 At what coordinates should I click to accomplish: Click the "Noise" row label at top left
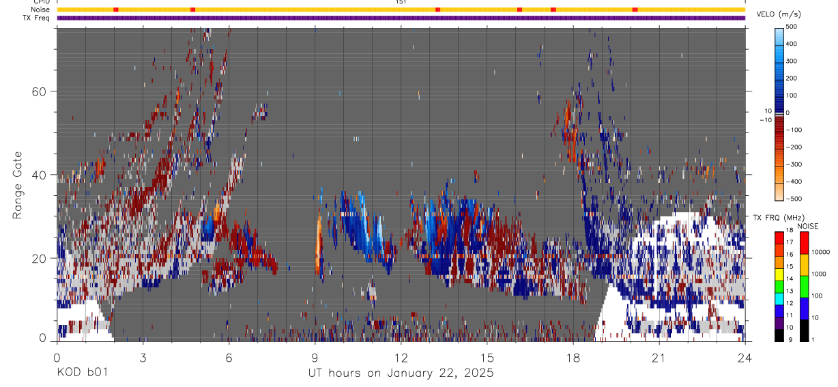pyautogui.click(x=41, y=10)
